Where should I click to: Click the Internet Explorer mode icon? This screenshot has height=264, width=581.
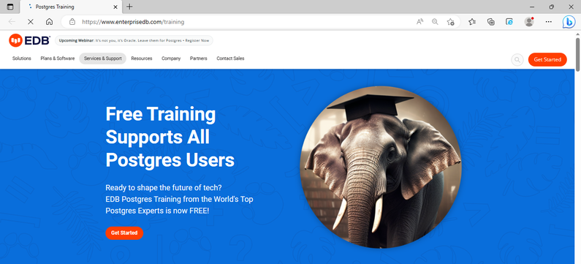509,22
